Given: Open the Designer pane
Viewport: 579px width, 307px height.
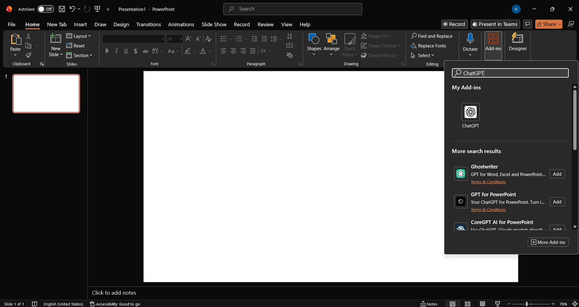Looking at the screenshot, I should [518, 42].
